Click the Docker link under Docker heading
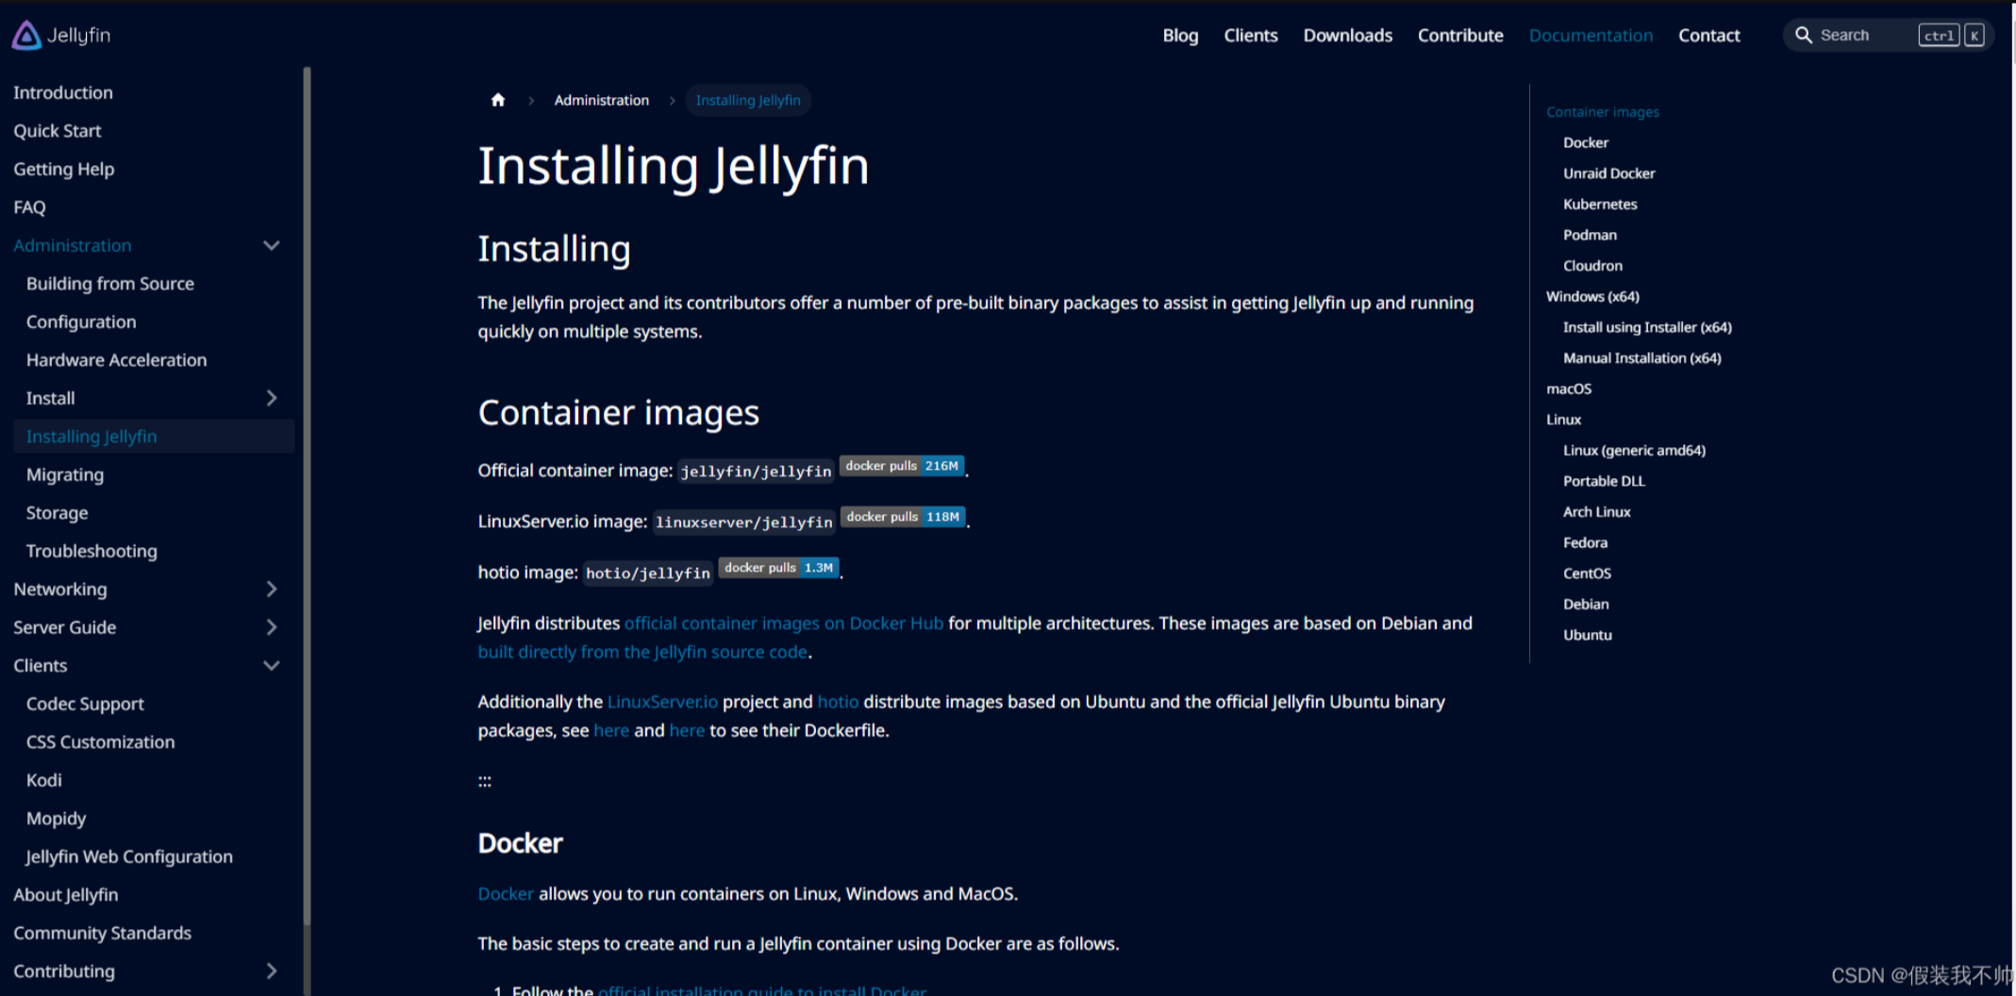 pyautogui.click(x=506, y=893)
